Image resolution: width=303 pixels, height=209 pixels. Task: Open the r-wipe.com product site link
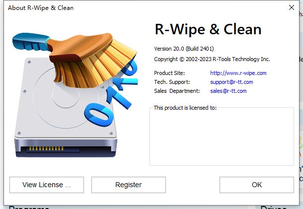238,73
